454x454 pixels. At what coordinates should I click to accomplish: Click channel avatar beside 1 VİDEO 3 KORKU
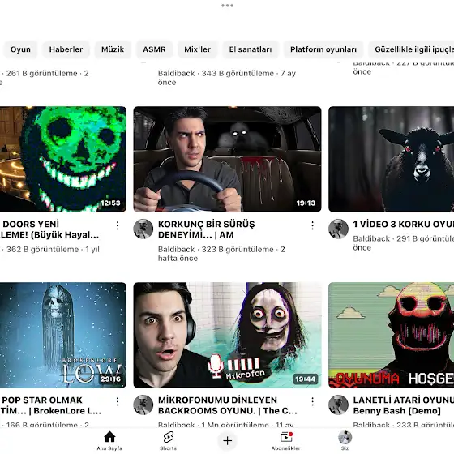click(338, 229)
